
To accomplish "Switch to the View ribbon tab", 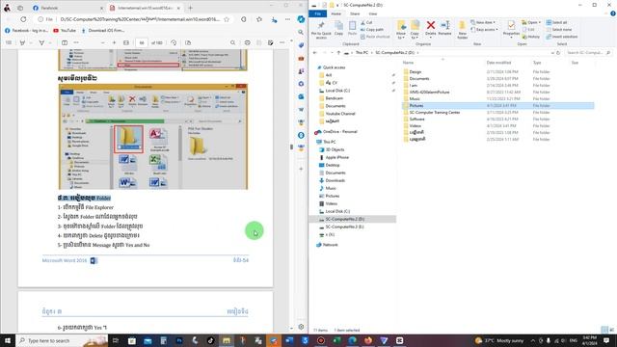I will 373,13.
